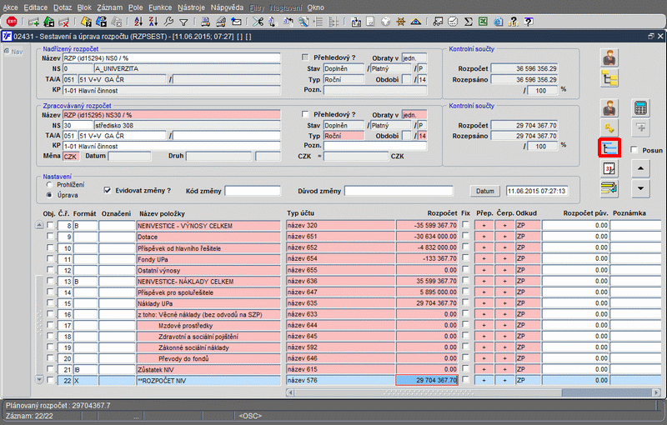Click the calendar 31 icon button
667x425 pixels.
coord(609,168)
